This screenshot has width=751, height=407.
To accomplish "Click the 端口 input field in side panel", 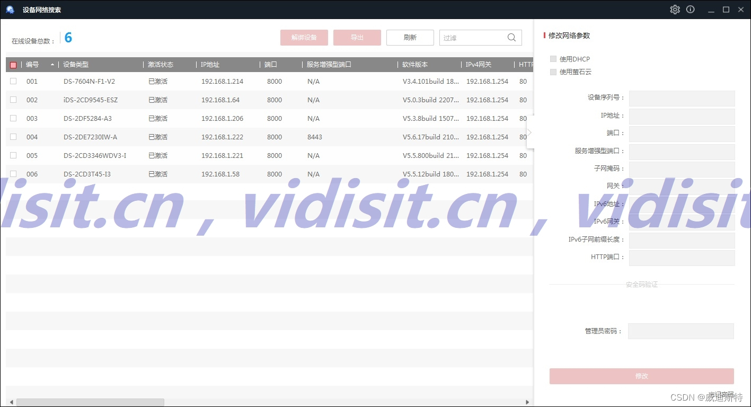I will (682, 134).
